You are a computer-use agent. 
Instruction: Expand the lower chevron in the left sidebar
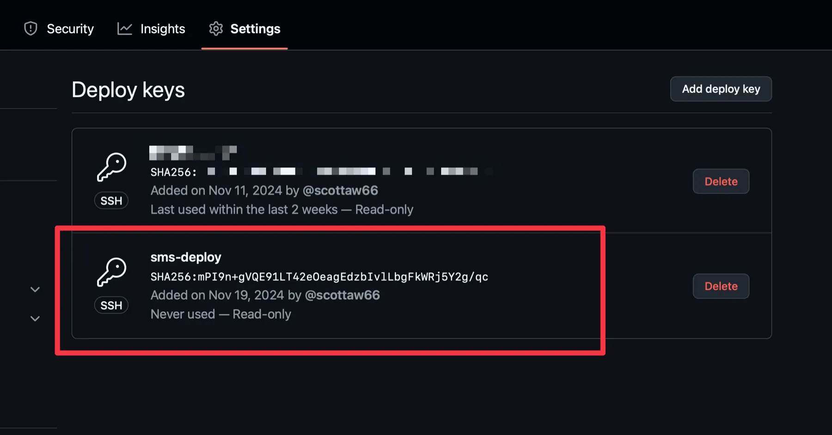click(35, 318)
